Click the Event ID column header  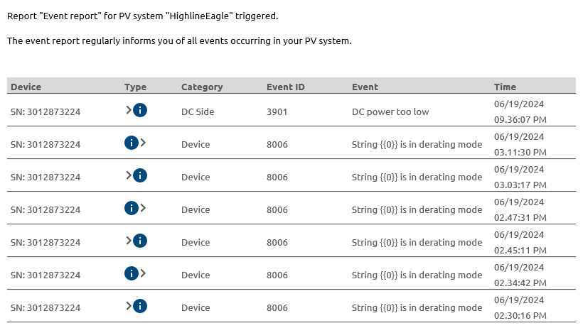286,87
